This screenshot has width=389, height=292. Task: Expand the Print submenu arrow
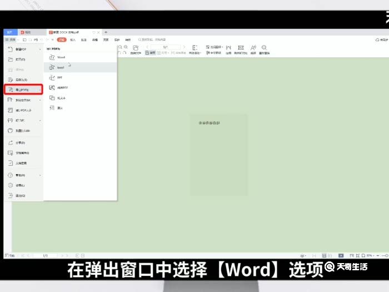click(x=40, y=121)
